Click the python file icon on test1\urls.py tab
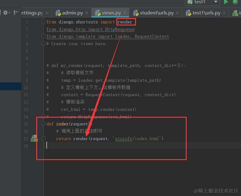This screenshot has height=196, width=241. pos(189,13)
